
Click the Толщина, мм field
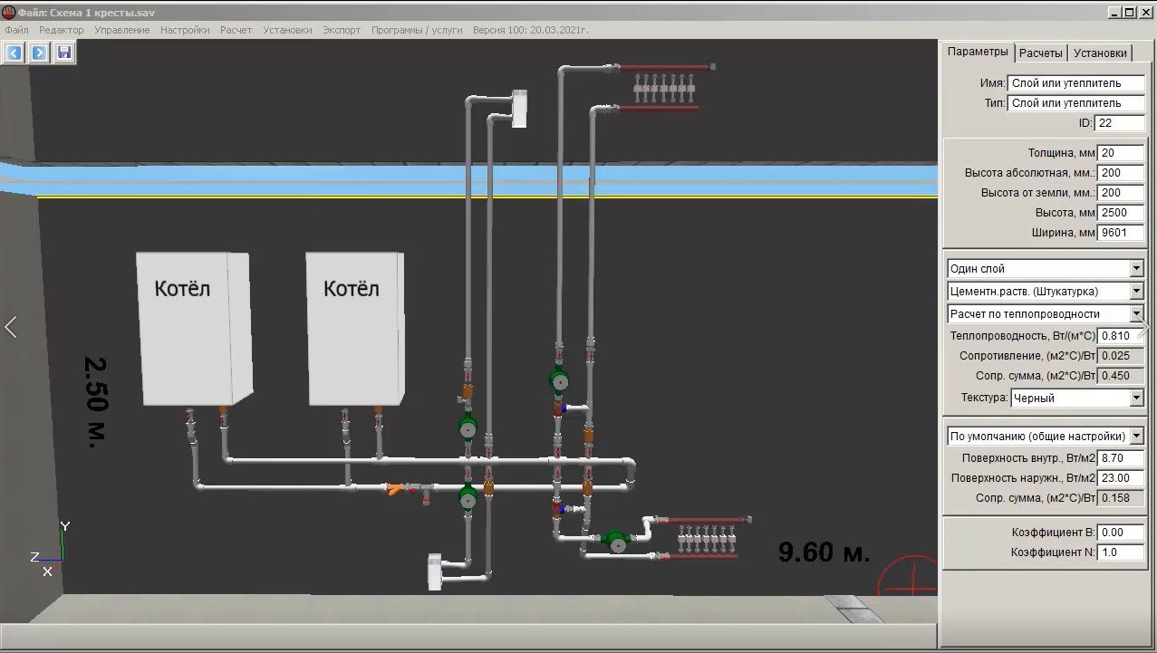(x=1121, y=153)
